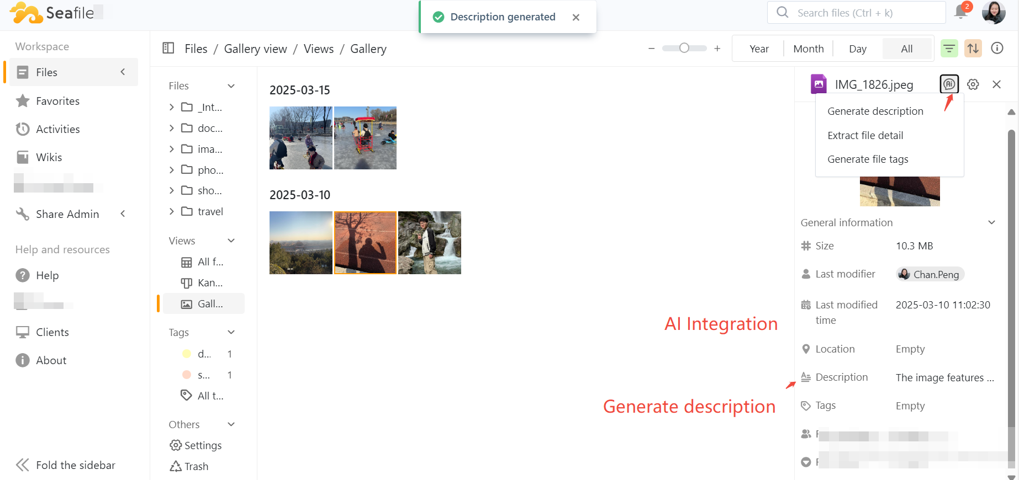Click the notification bell icon
The height and width of the screenshot is (480, 1019).
[961, 13]
